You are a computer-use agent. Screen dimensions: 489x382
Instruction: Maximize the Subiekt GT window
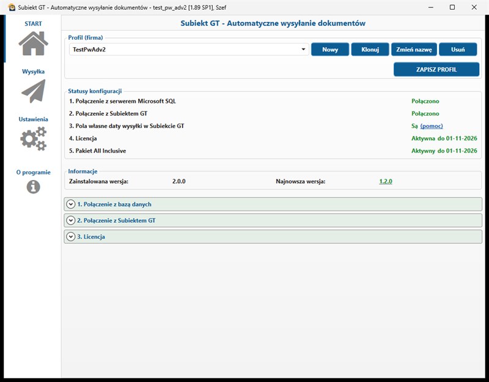click(452, 7)
